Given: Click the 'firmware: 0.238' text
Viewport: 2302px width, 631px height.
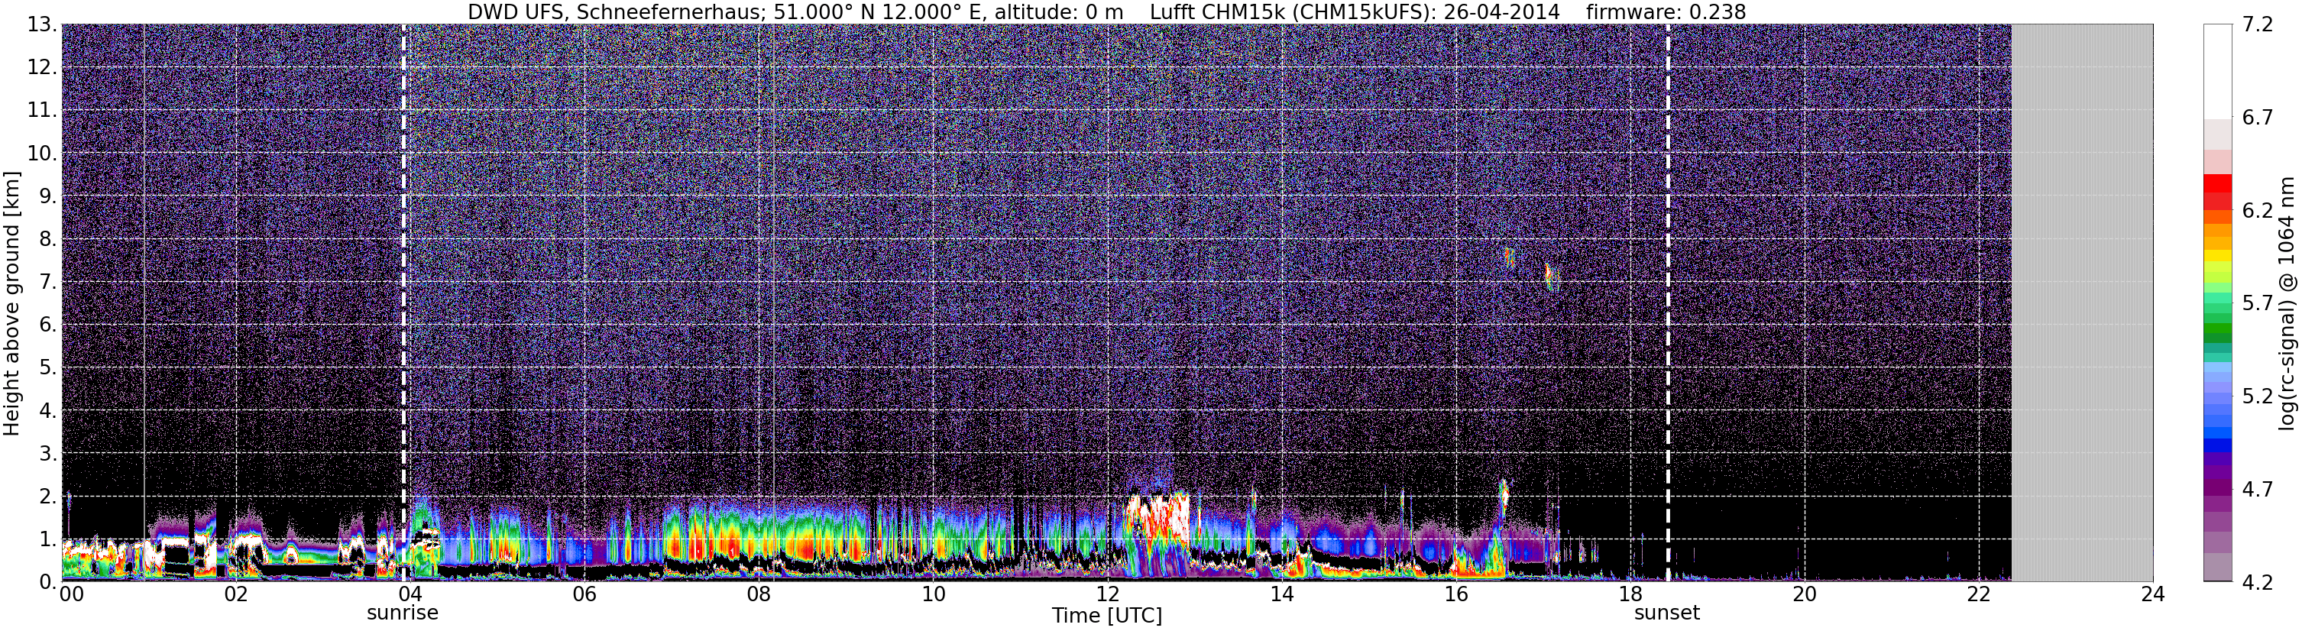Looking at the screenshot, I should (x=1666, y=11).
